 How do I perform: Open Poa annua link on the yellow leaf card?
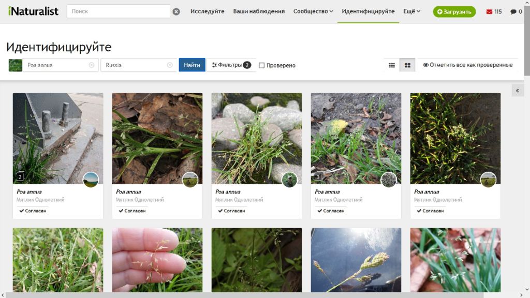(327, 191)
